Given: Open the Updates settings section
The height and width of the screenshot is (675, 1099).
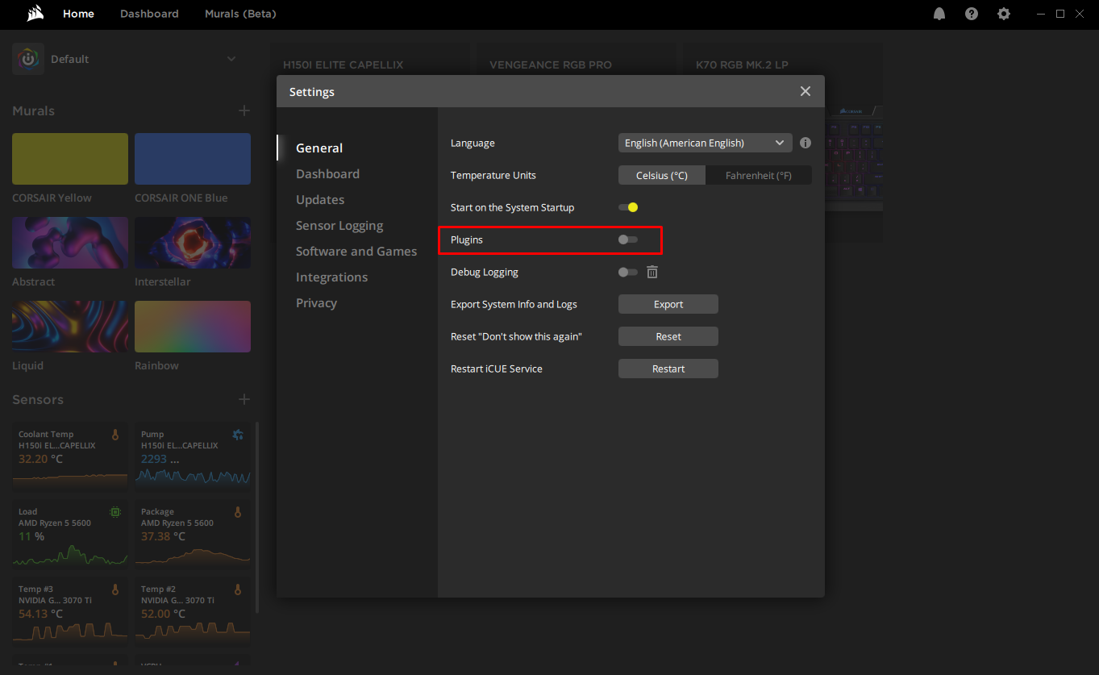Looking at the screenshot, I should (x=320, y=199).
